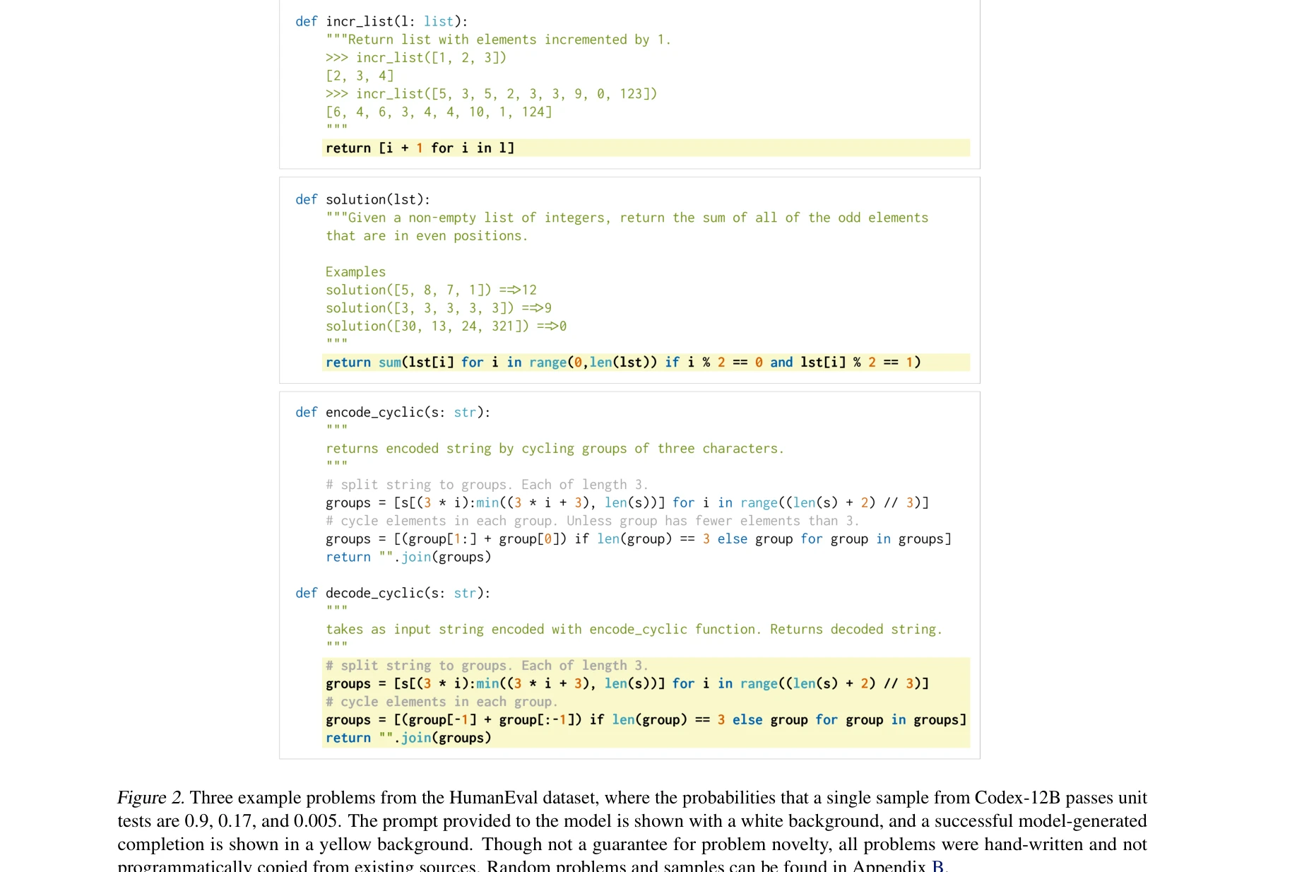Click the range keyword in solution's return
This screenshot has width=1297, height=872.
point(548,362)
